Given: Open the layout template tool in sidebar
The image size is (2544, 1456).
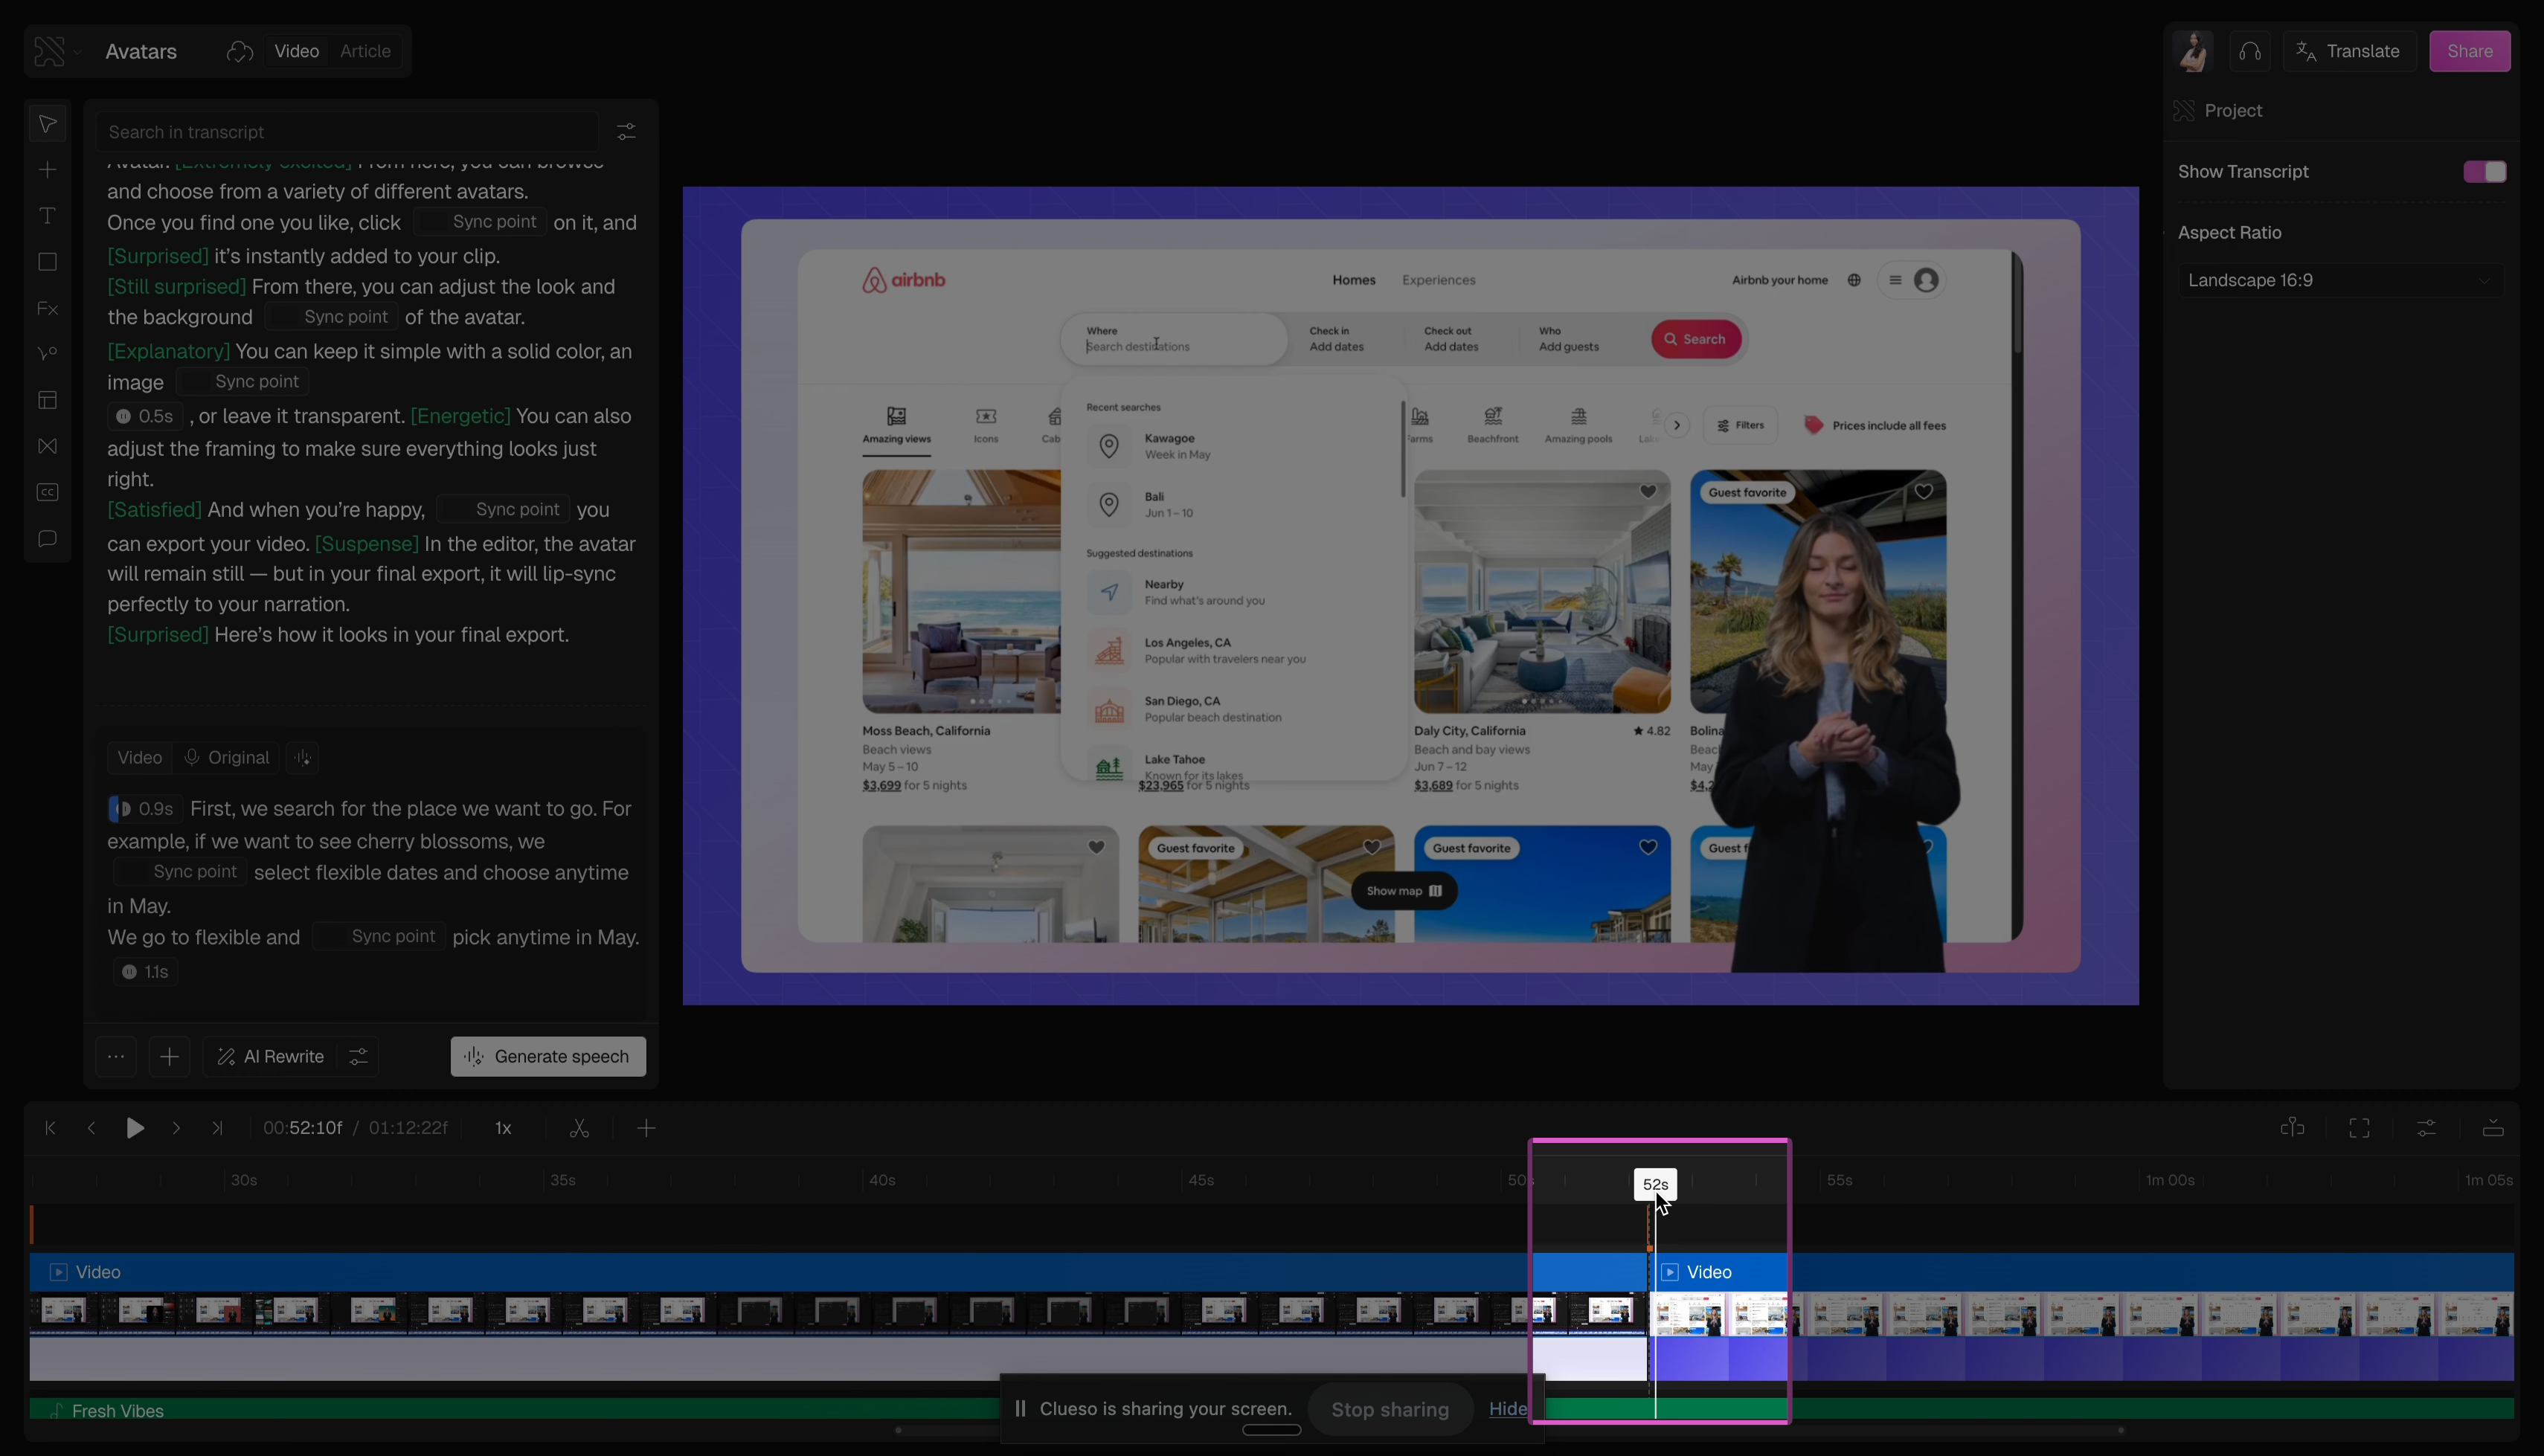Looking at the screenshot, I should pos(47,400).
